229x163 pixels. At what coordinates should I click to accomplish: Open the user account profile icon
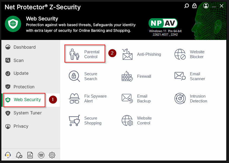206,6
